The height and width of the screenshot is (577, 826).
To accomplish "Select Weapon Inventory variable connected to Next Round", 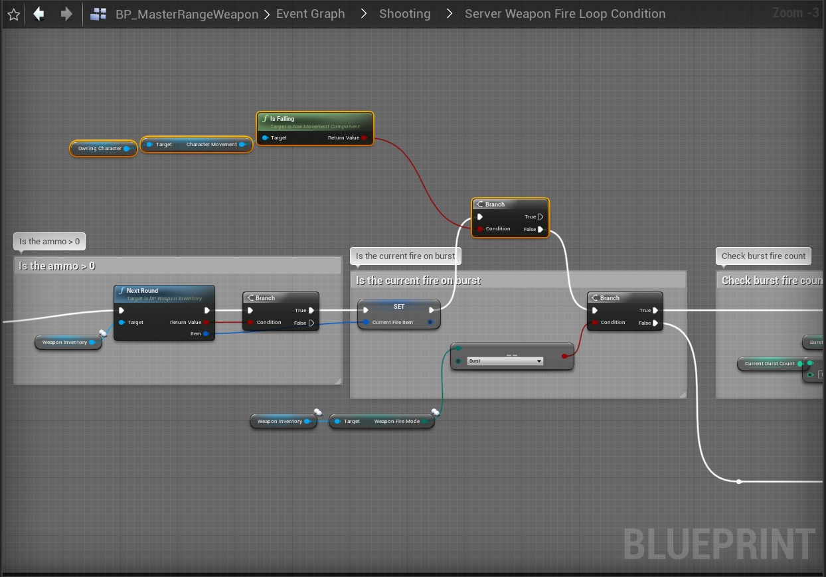I will [x=68, y=343].
